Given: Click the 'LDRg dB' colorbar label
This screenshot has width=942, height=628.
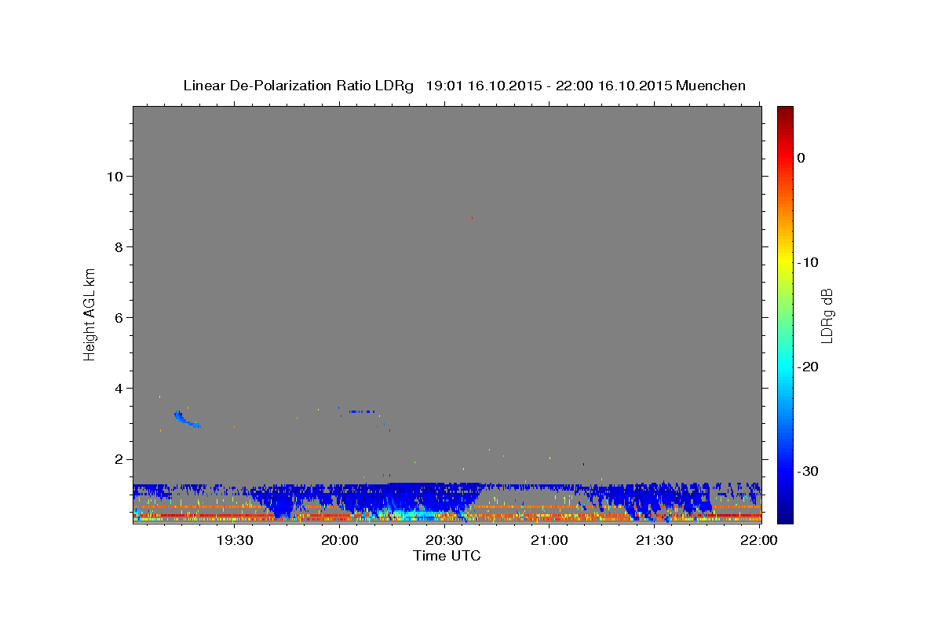Looking at the screenshot, I should [x=826, y=316].
